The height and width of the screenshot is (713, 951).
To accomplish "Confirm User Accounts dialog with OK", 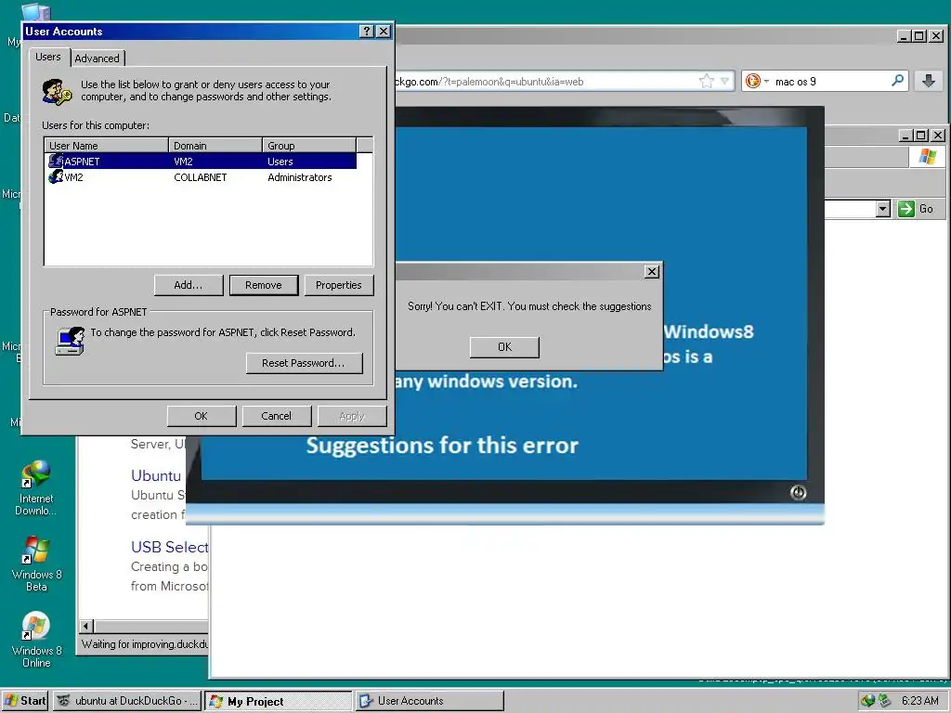I will coord(202,416).
